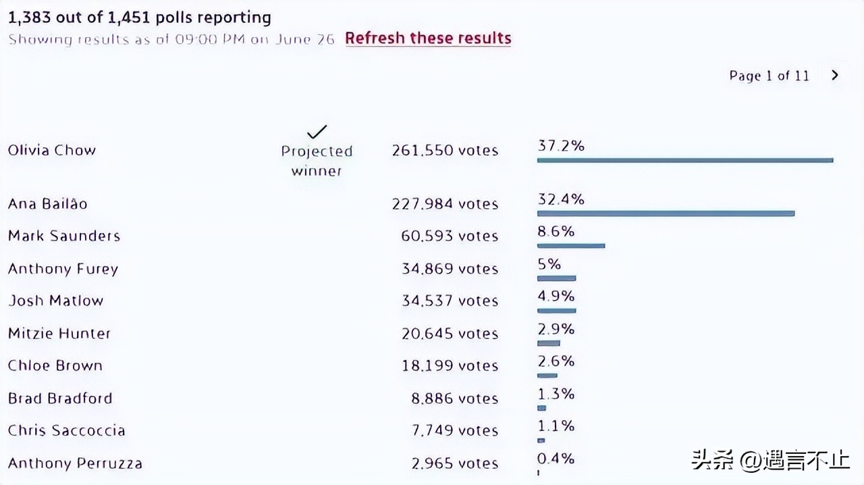Click Josh Matlow's name
The height and width of the screenshot is (485, 864).
pyautogui.click(x=55, y=301)
